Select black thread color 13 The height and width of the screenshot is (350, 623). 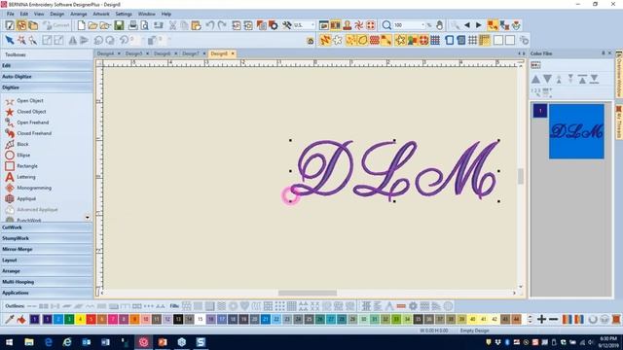tap(178, 319)
